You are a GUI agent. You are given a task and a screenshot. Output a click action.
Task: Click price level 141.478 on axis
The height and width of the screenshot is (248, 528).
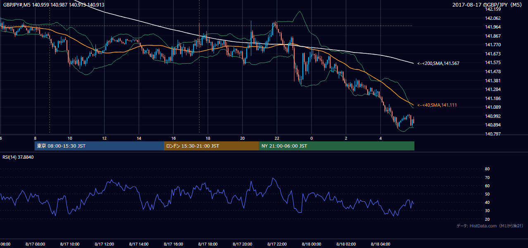[x=492, y=72]
